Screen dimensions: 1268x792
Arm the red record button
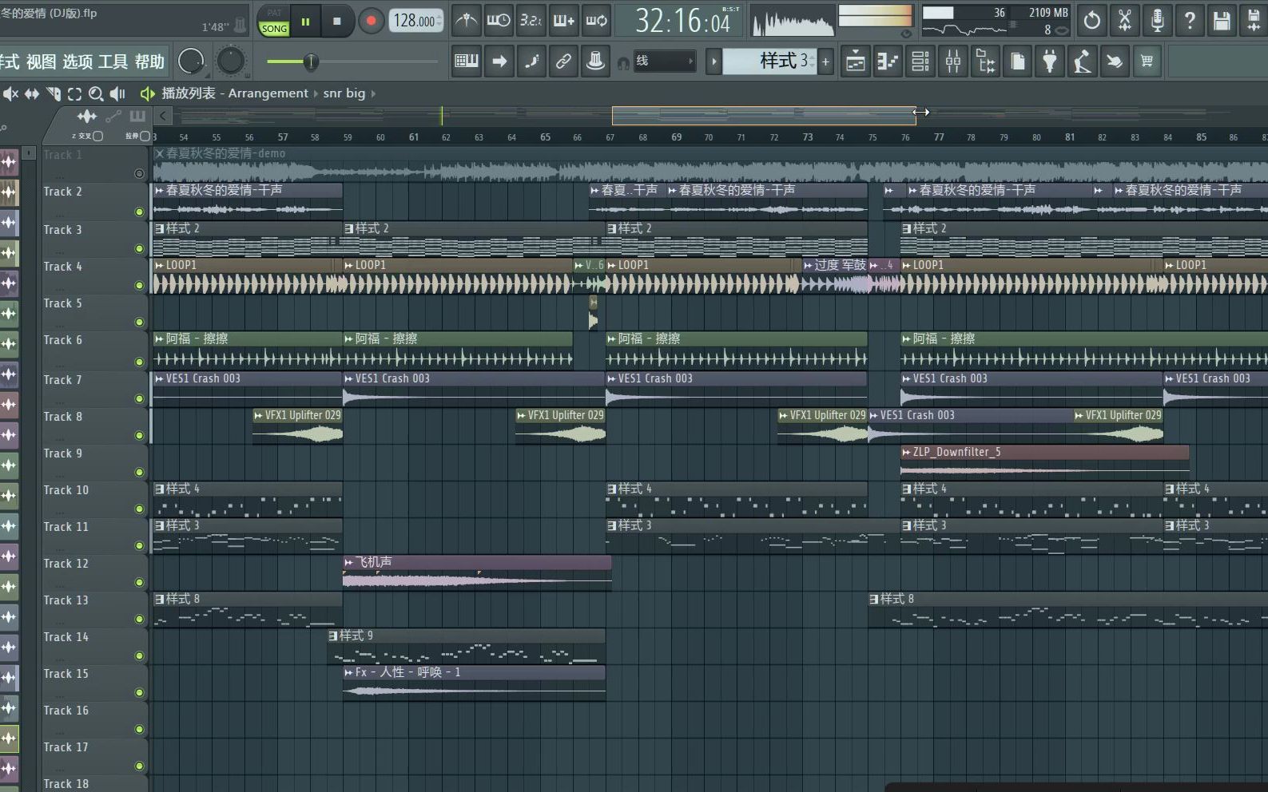[371, 22]
